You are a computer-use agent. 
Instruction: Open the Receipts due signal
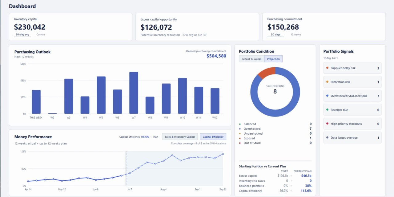(x=352, y=110)
